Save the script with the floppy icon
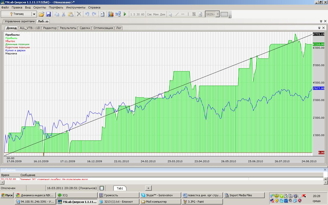This screenshot has height=205, width=328. point(48,14)
